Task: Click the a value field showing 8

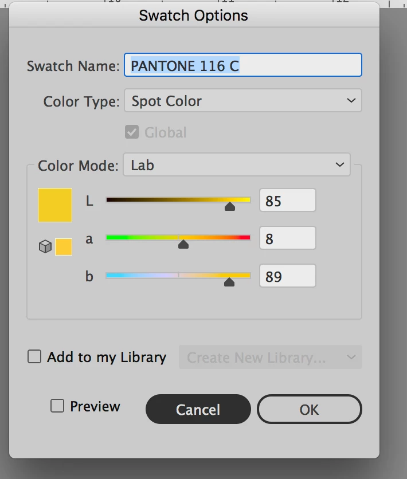Action: (x=287, y=238)
